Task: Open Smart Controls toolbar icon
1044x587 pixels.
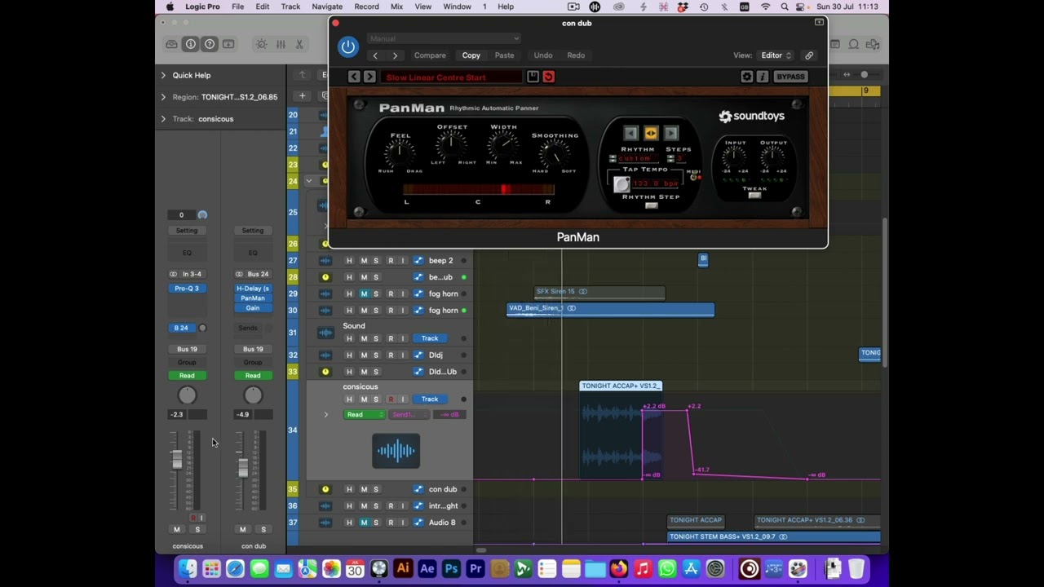Action: pyautogui.click(x=261, y=44)
